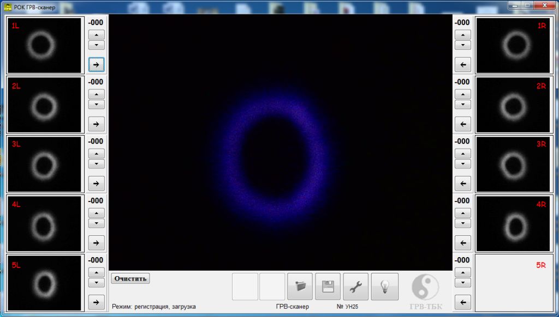Viewport: 559px width, 317px height.
Task: Toggle the lamp using the light bulb icon
Action: pos(384,286)
